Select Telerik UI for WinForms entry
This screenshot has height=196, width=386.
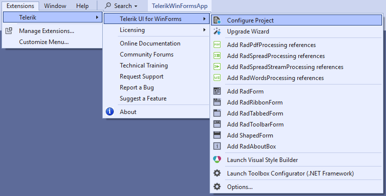(156, 18)
